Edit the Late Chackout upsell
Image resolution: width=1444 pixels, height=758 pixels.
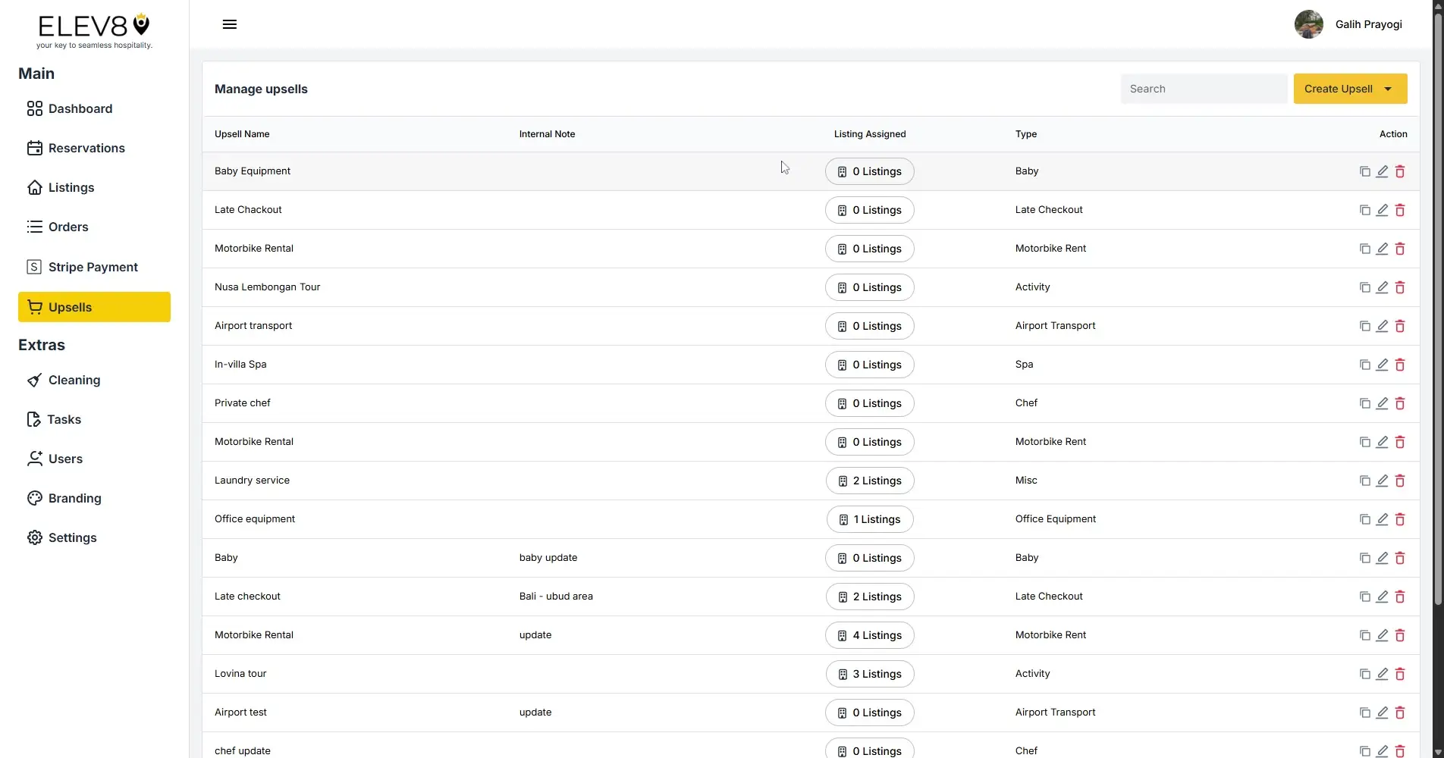(1382, 210)
